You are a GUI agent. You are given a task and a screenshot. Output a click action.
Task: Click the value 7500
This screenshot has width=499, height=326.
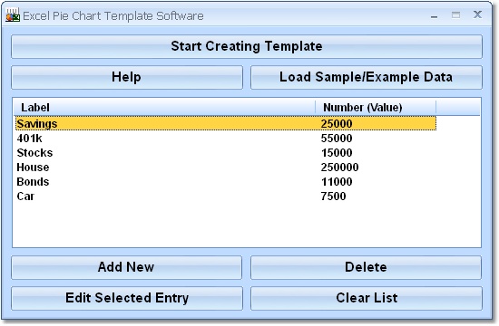[333, 197]
